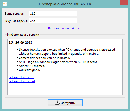Click the Проверка обновлений ASTER window title
Screen dimensions: 130x111
(x=65, y=4)
